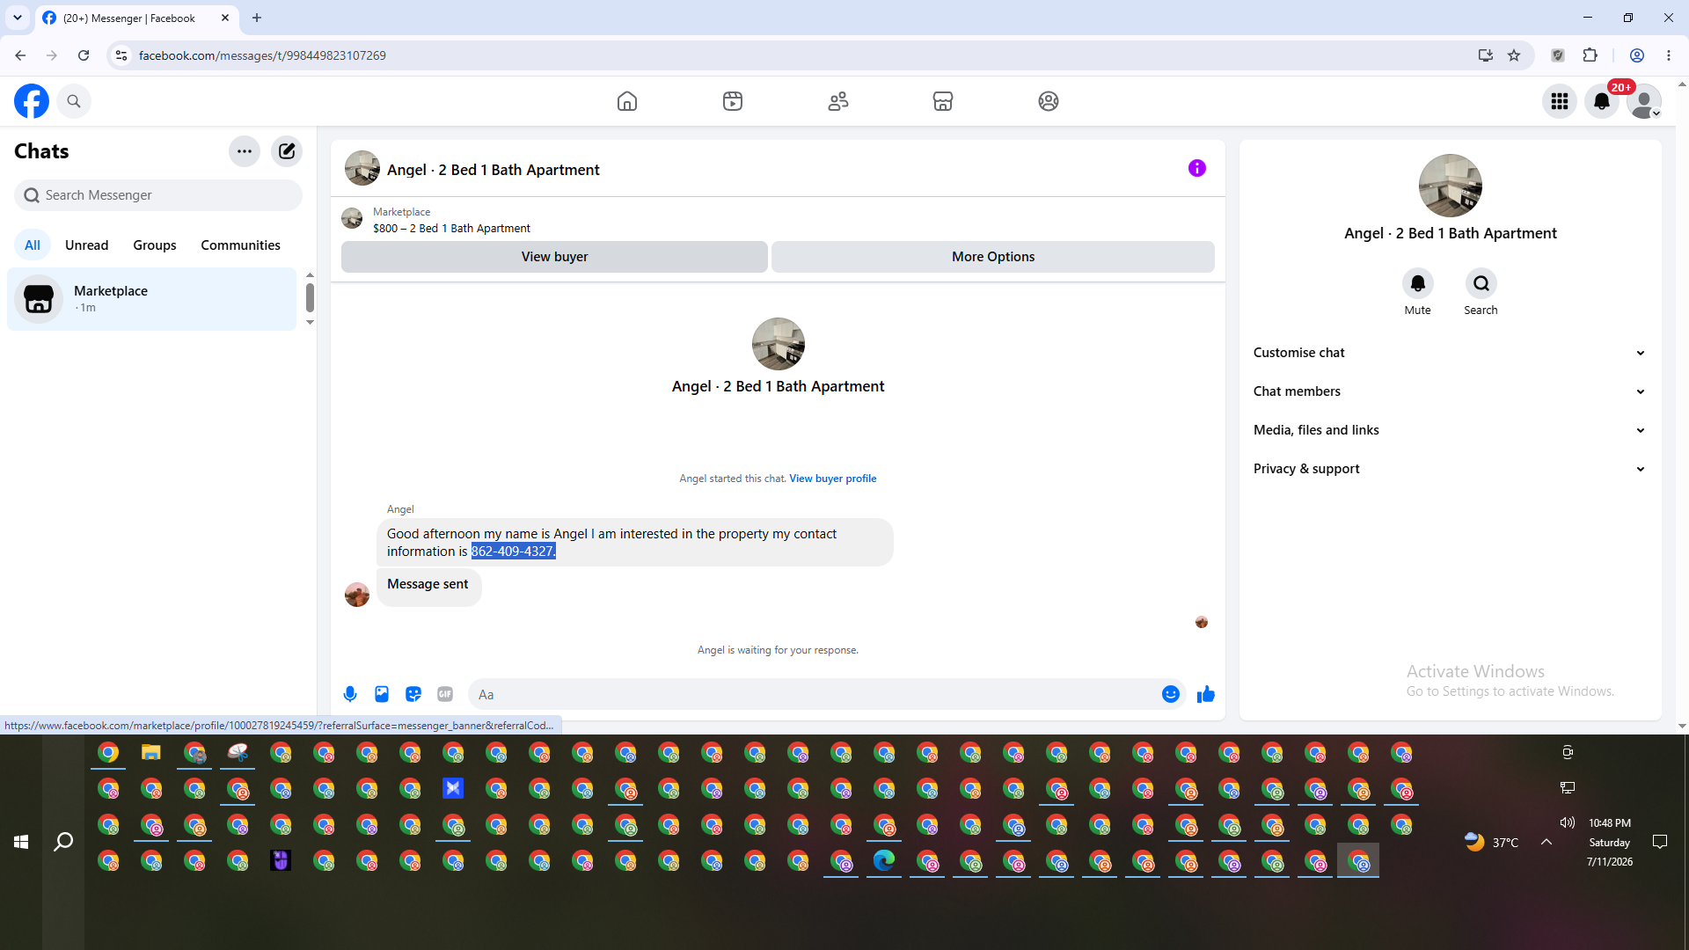Click the address bar URL
This screenshot has height=950, width=1689.
tap(262, 55)
